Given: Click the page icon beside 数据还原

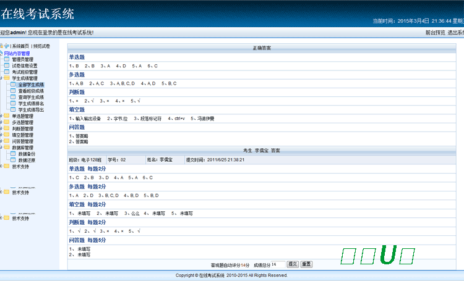Looking at the screenshot, I should tap(13, 160).
